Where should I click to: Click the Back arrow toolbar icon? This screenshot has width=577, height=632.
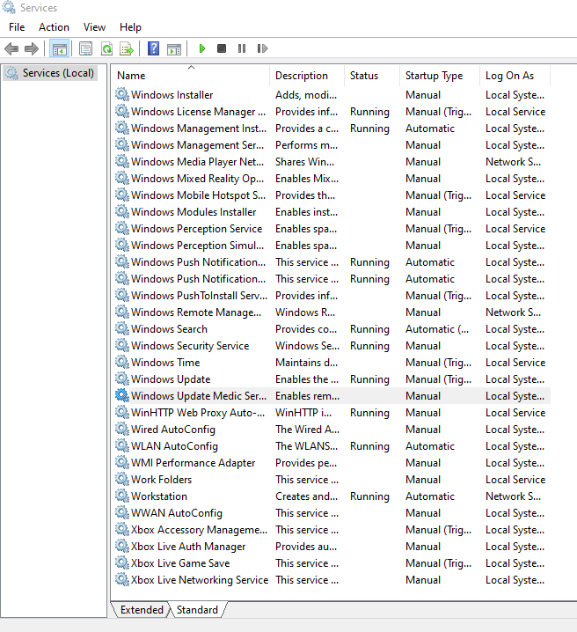(11, 48)
